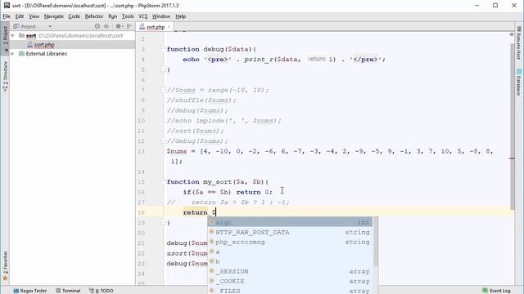The width and height of the screenshot is (524, 294).
Task: Choose variable b from the completion popup
Action: (291, 261)
